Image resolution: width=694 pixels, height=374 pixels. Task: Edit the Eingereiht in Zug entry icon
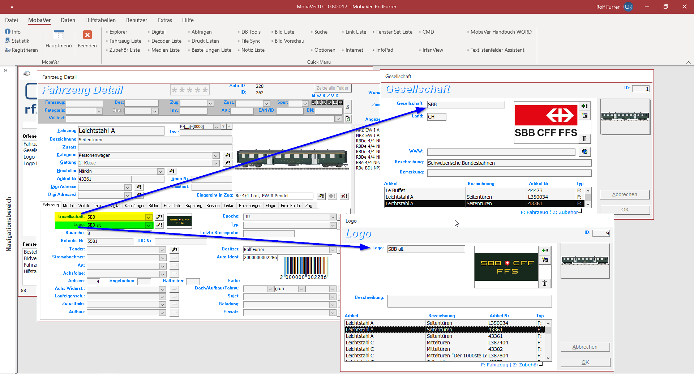point(321,196)
